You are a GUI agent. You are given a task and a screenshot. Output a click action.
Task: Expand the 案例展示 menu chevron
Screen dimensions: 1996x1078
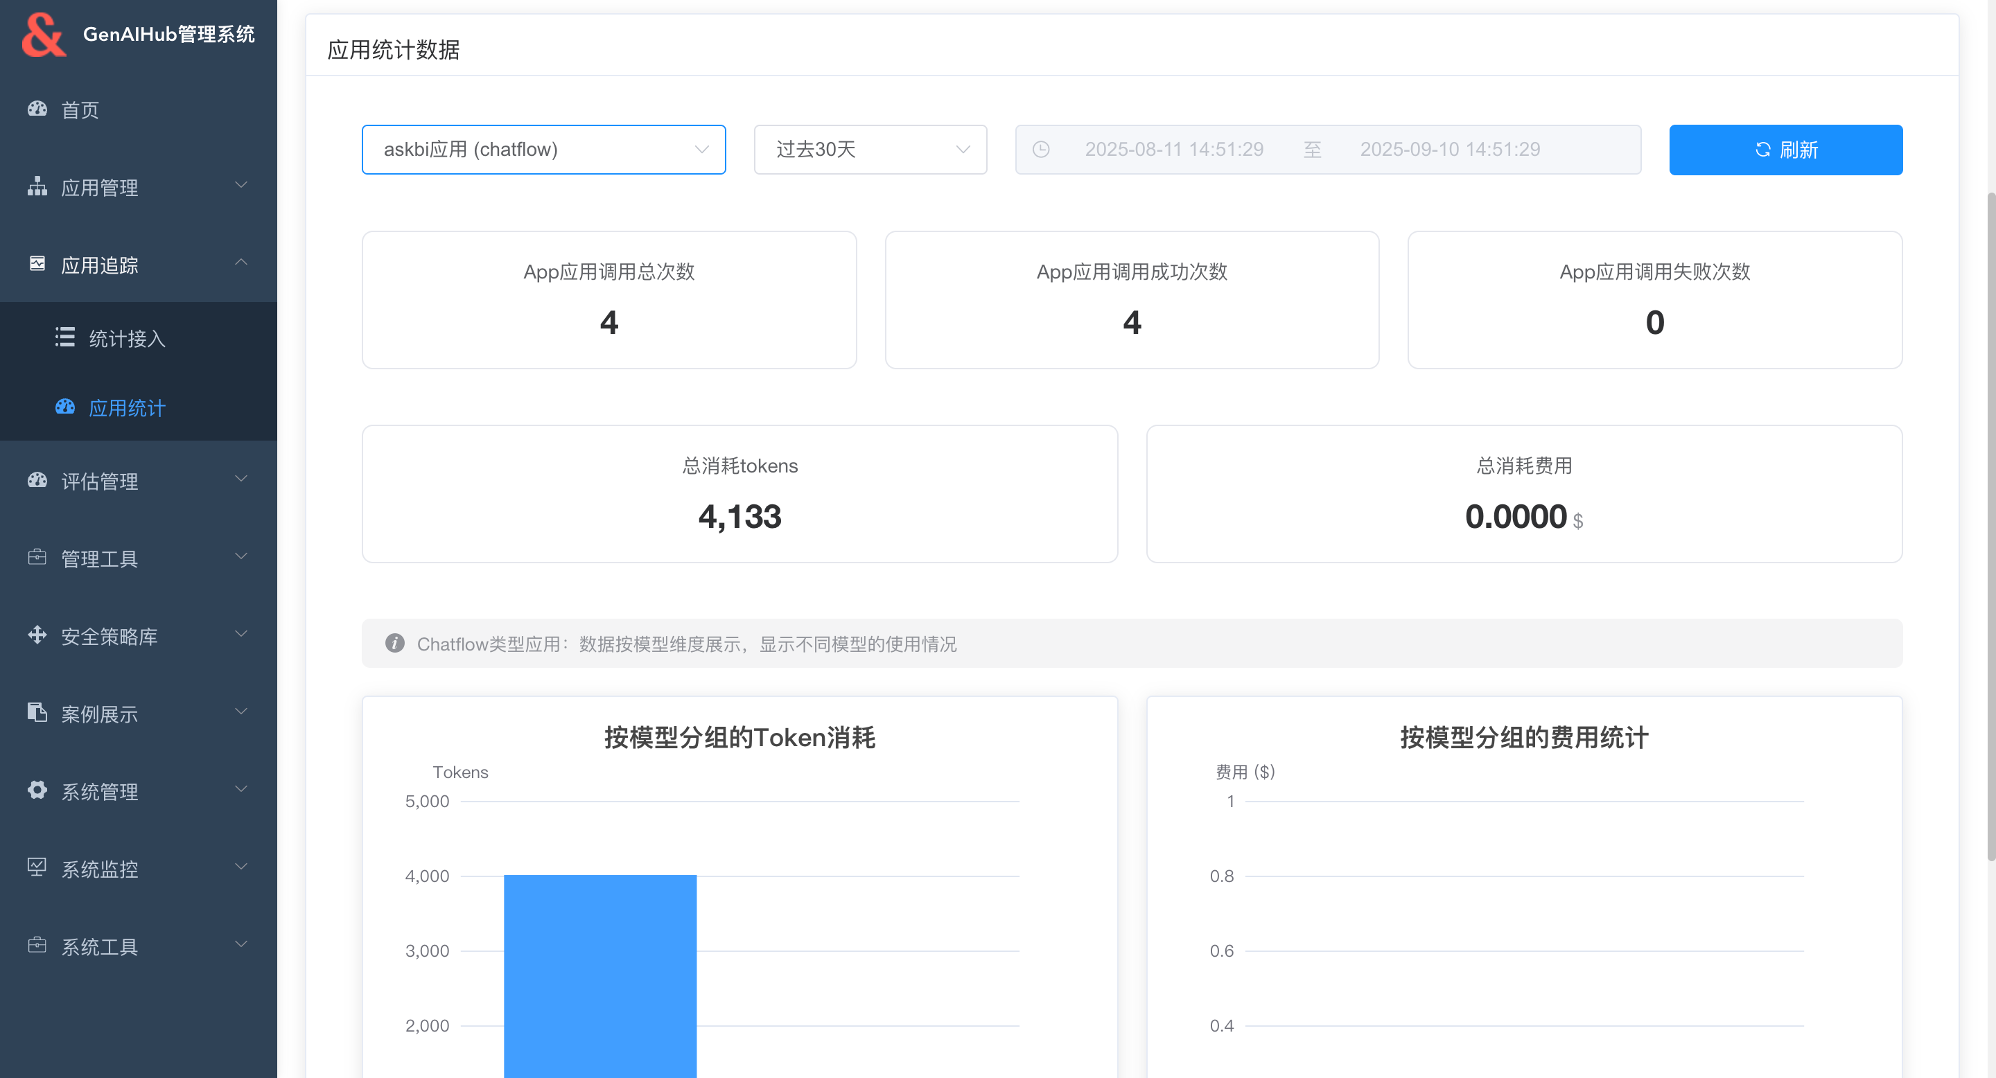point(241,712)
